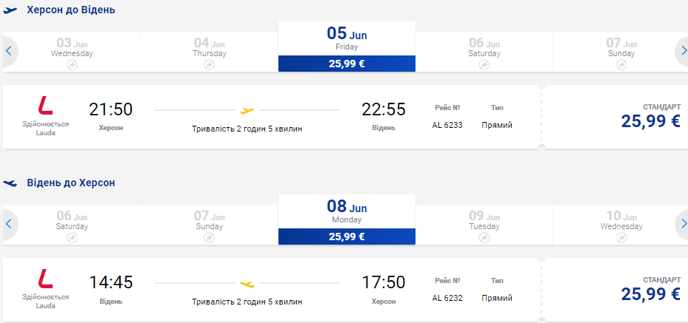Viewport: 688px width, 323px height.
Task: Click the Lauda logo on the return flight
Action: coord(45,279)
